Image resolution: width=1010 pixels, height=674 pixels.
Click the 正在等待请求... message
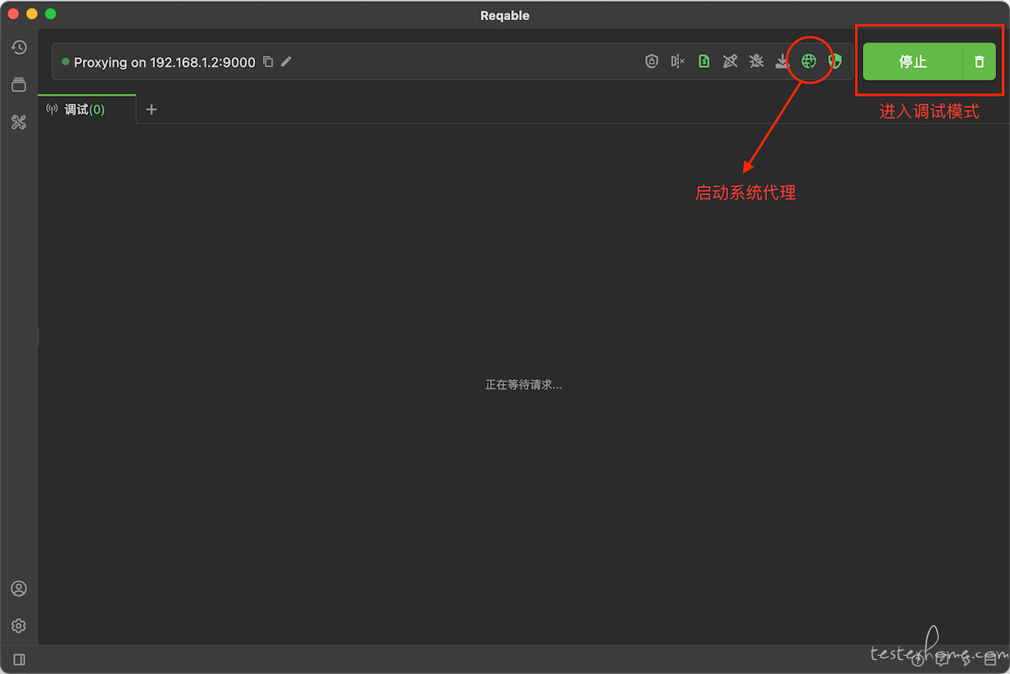coord(523,385)
